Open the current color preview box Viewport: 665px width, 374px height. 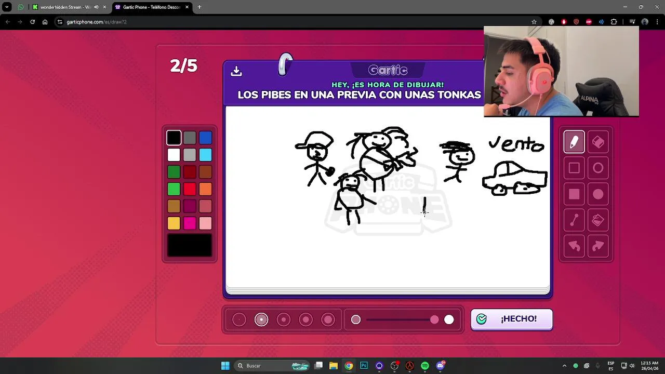coord(190,246)
